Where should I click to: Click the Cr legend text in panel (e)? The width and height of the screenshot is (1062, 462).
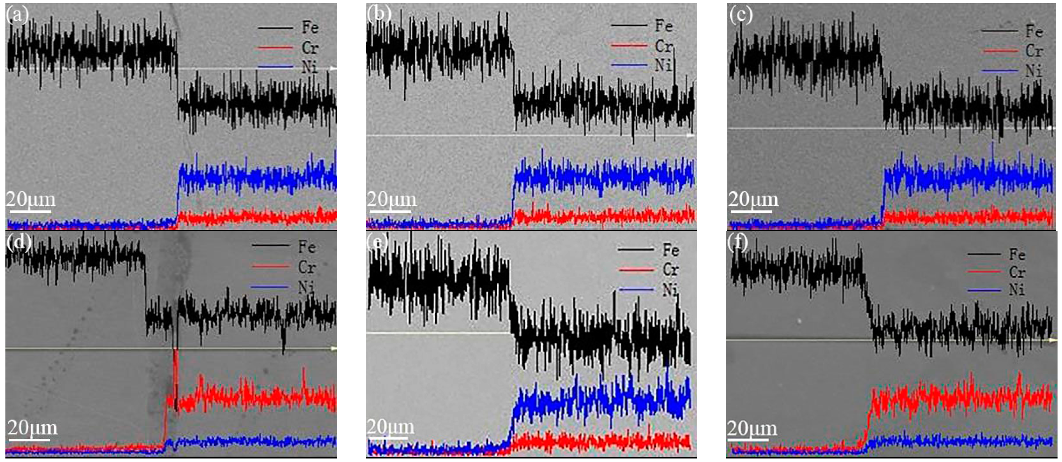click(x=671, y=270)
